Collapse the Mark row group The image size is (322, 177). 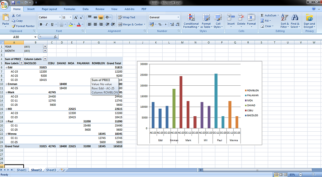coord(6,92)
